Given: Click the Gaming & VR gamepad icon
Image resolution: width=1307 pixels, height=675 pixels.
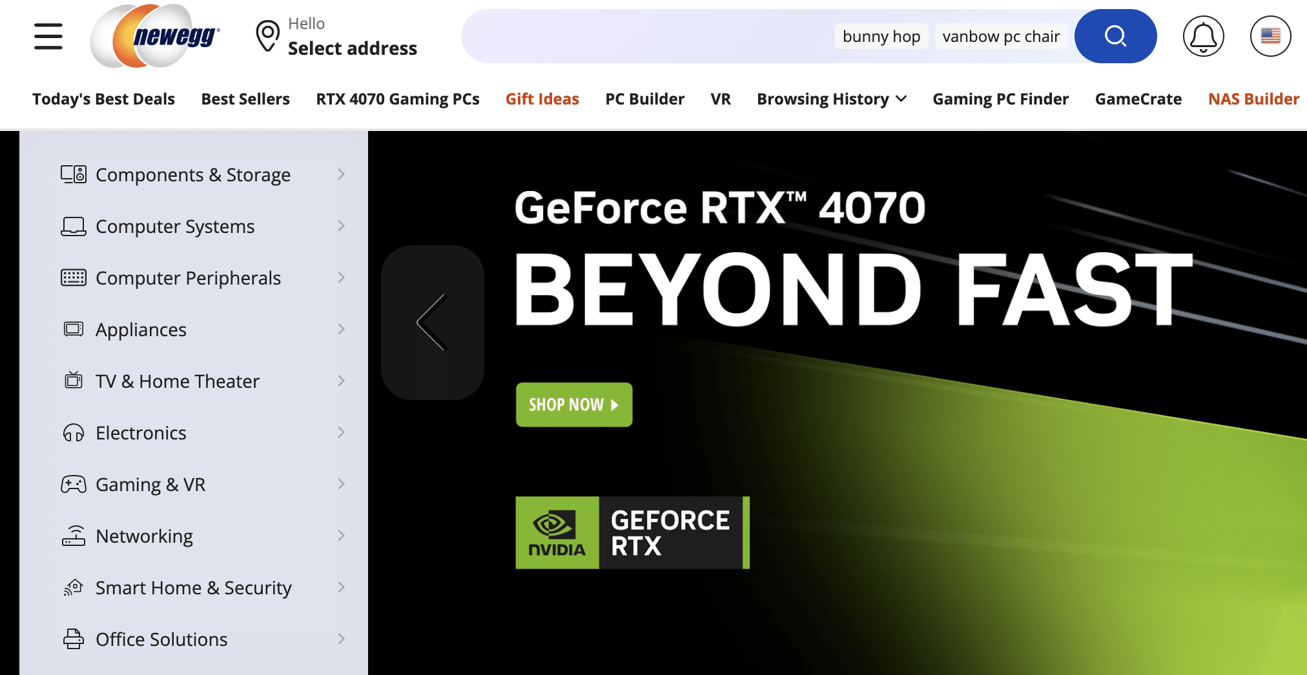Looking at the screenshot, I should click(x=74, y=484).
